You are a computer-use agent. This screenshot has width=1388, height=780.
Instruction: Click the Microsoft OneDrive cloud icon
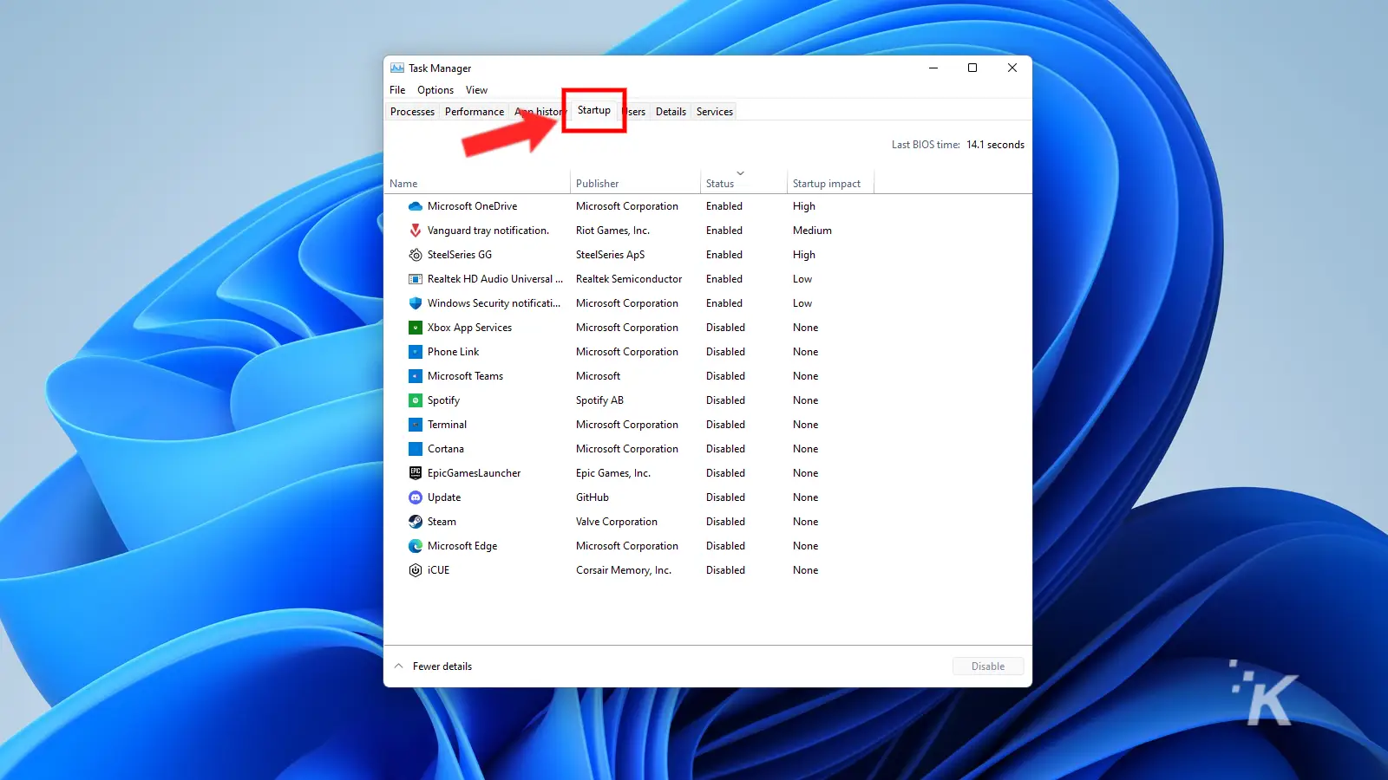(x=416, y=206)
